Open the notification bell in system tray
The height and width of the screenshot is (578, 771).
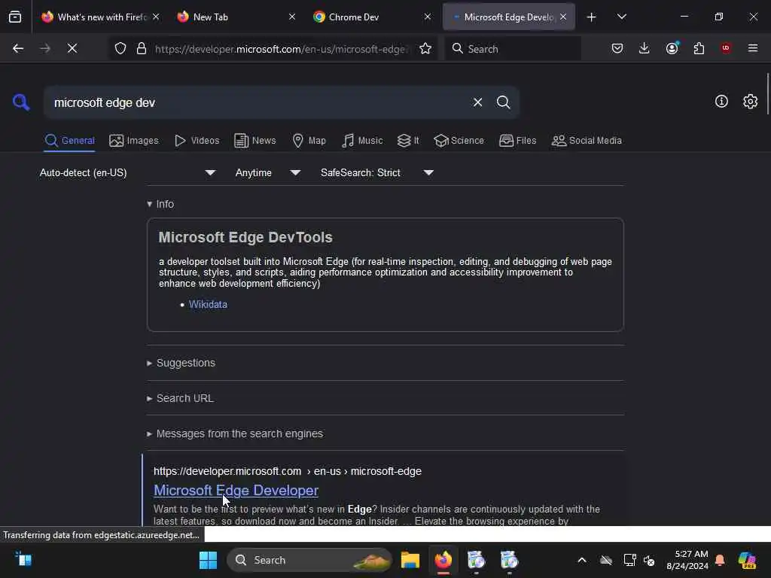point(720,560)
